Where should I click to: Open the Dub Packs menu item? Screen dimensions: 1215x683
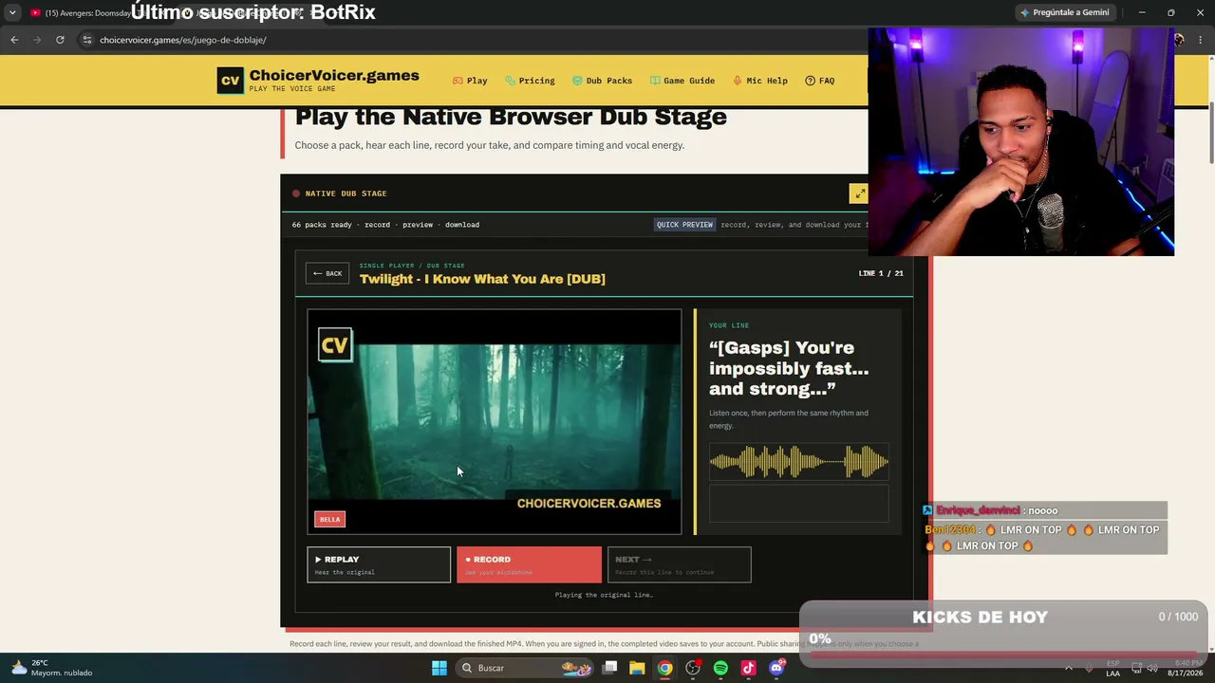coord(602,81)
